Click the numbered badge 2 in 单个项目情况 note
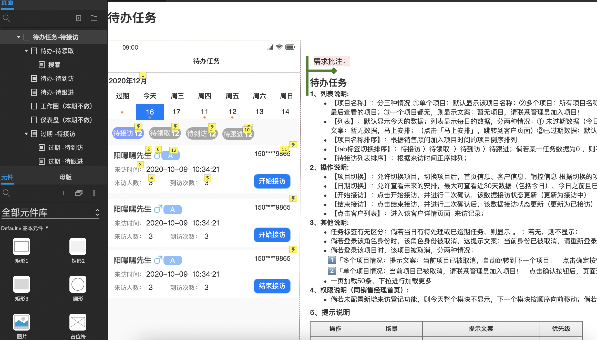Screen dimensions: 597x340 point(332,271)
